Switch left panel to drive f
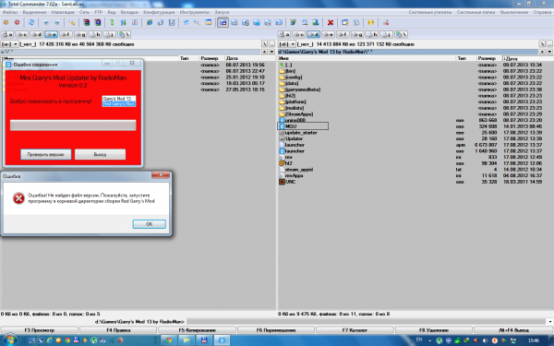The image size is (554, 346). click(66, 35)
